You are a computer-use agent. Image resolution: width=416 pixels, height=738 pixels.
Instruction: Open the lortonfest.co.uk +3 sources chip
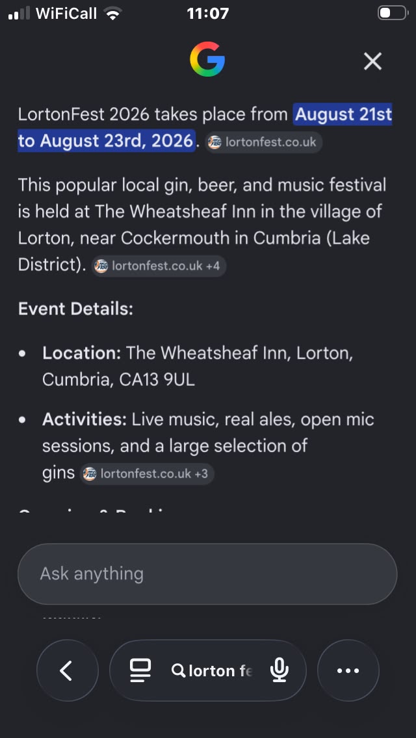tap(147, 474)
